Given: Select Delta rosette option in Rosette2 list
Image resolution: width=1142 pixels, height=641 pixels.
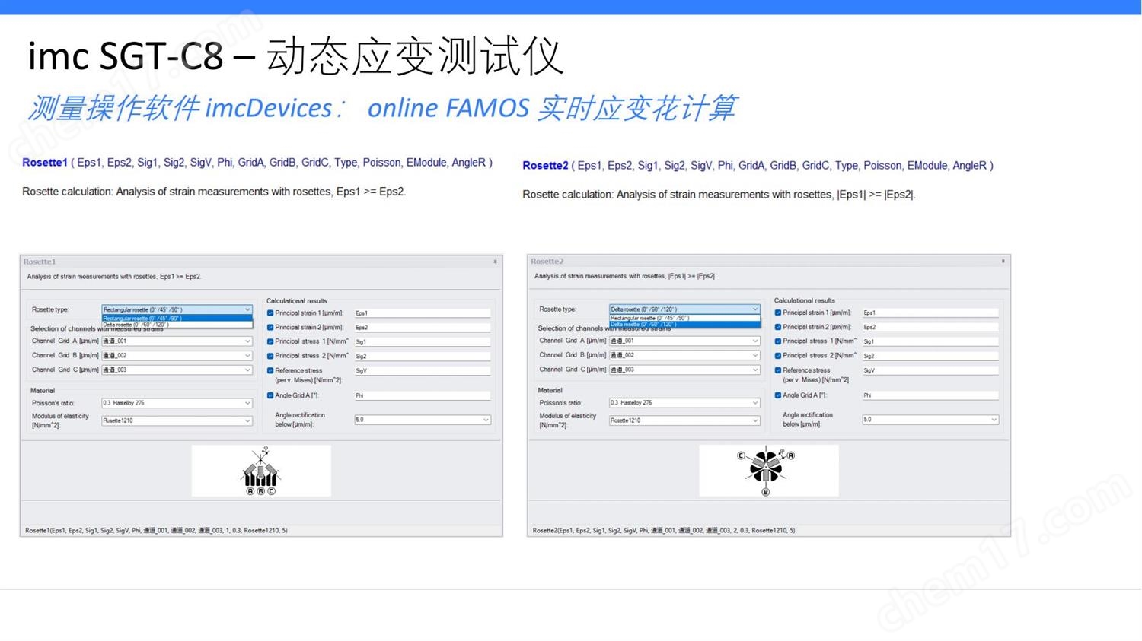Looking at the screenshot, I should 684,325.
